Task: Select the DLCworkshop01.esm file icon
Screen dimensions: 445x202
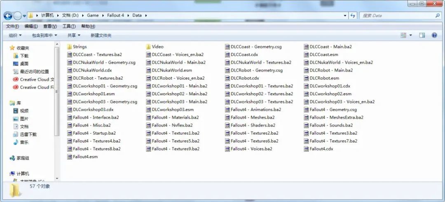Action: 70,94
